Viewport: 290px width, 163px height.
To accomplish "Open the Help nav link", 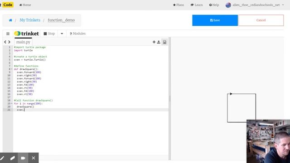I will [214, 5].
